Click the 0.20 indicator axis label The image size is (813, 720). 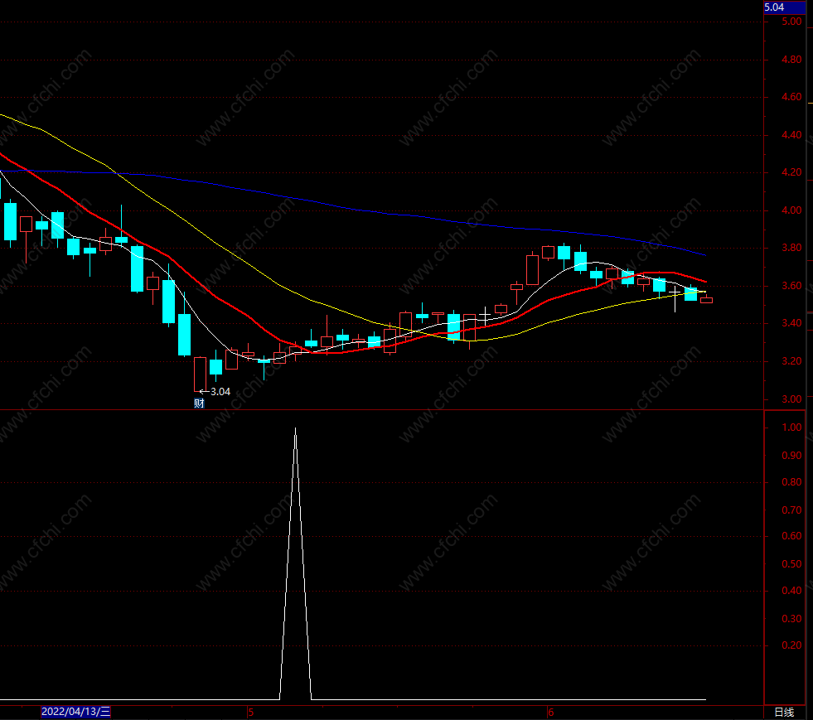click(791, 645)
